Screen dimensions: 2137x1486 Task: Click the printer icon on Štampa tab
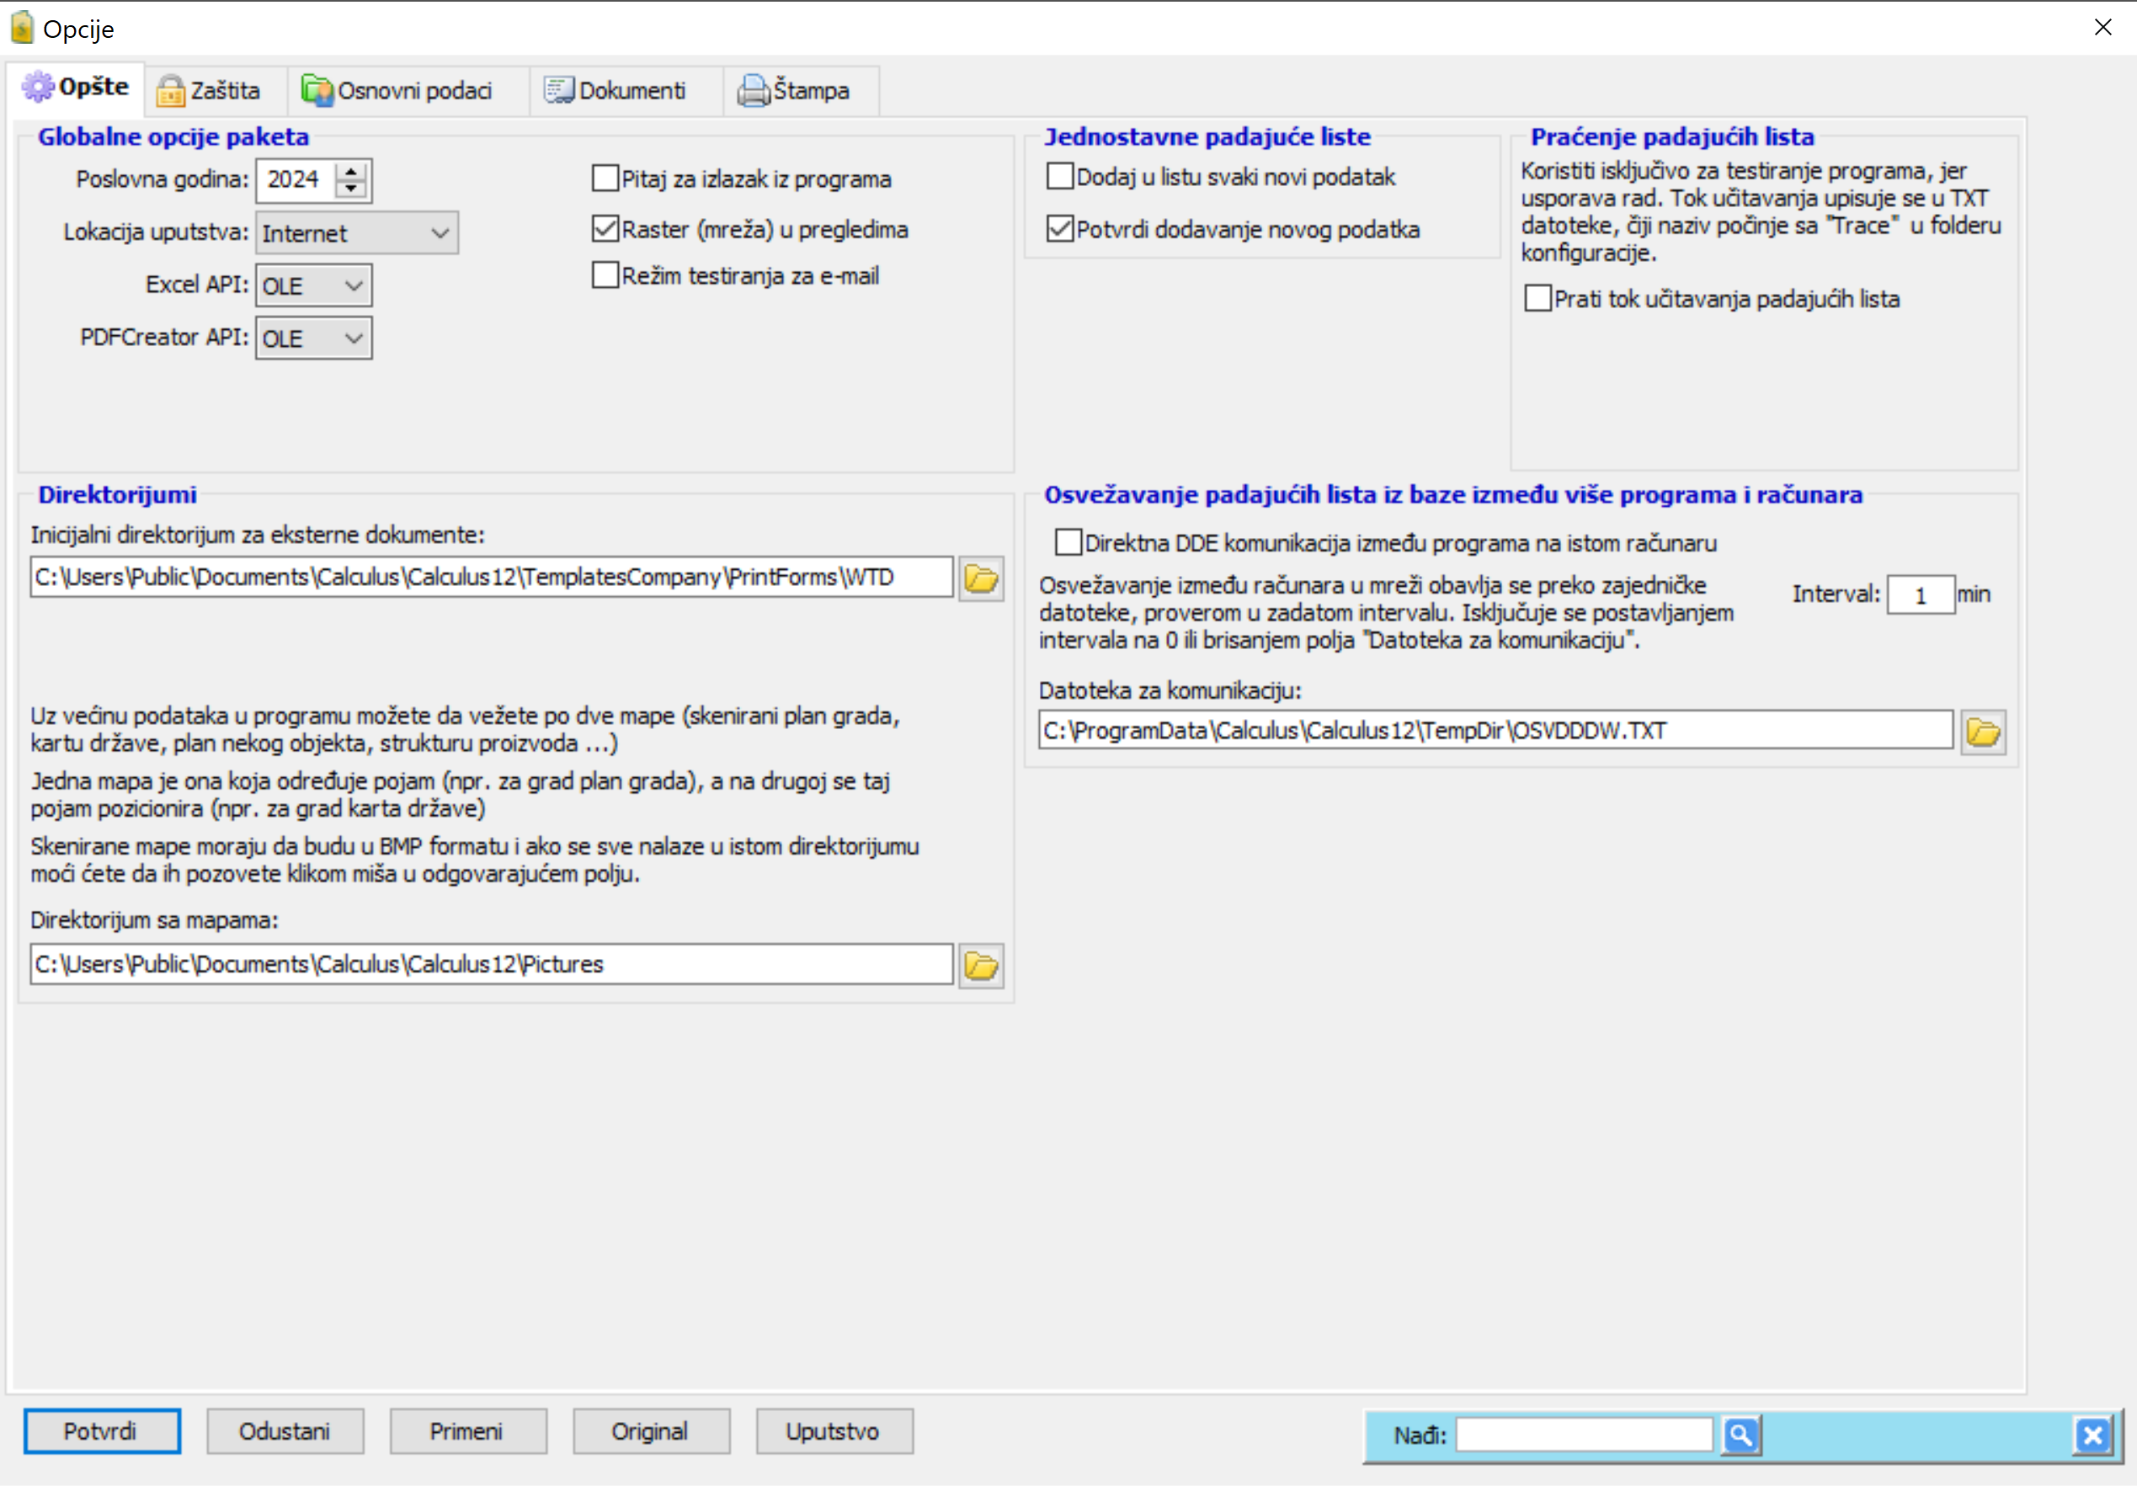click(x=753, y=90)
